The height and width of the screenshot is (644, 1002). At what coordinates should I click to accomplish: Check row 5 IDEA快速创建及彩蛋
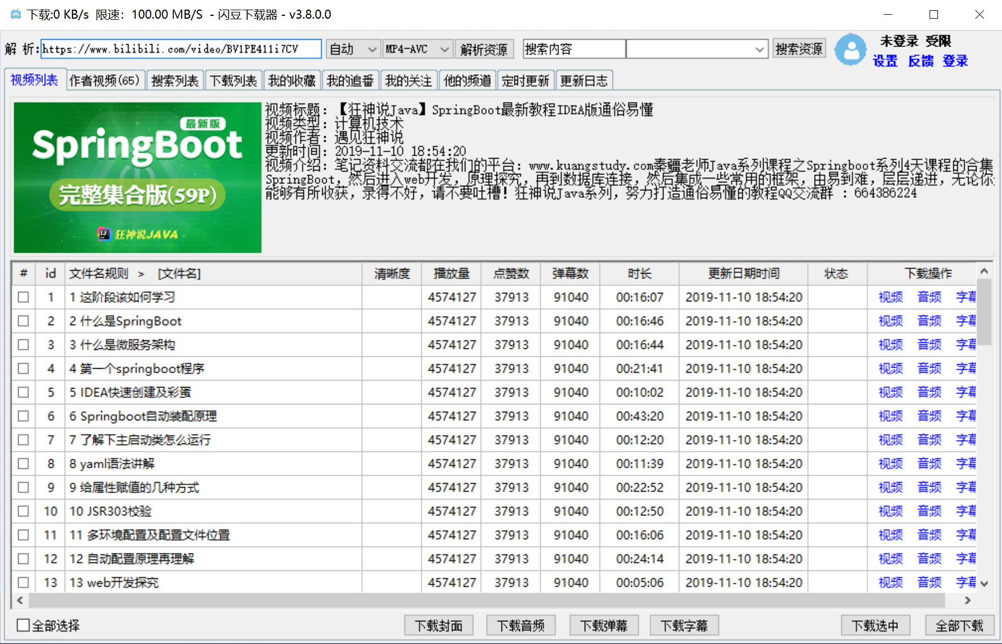(23, 392)
